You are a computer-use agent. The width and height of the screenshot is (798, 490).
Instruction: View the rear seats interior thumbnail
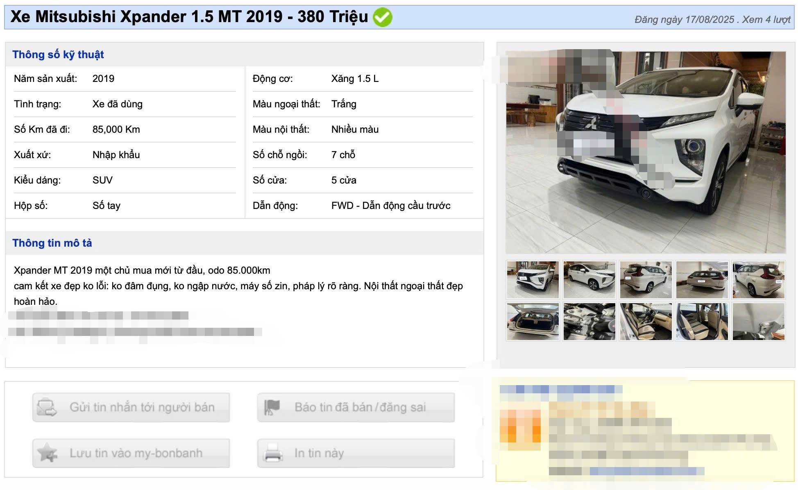coord(702,322)
